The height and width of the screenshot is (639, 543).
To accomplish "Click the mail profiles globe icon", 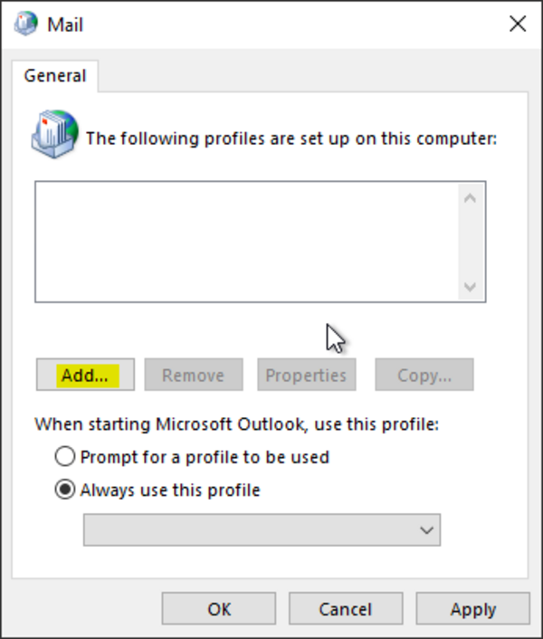I will click(54, 134).
